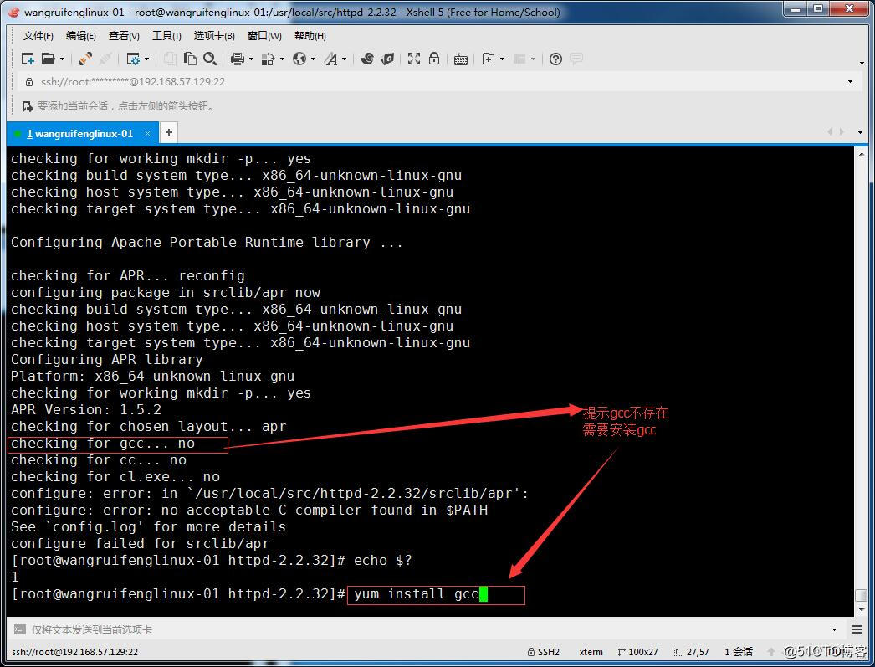
Task: Click the terminal scrollbar down arrow
Action: [x=862, y=609]
